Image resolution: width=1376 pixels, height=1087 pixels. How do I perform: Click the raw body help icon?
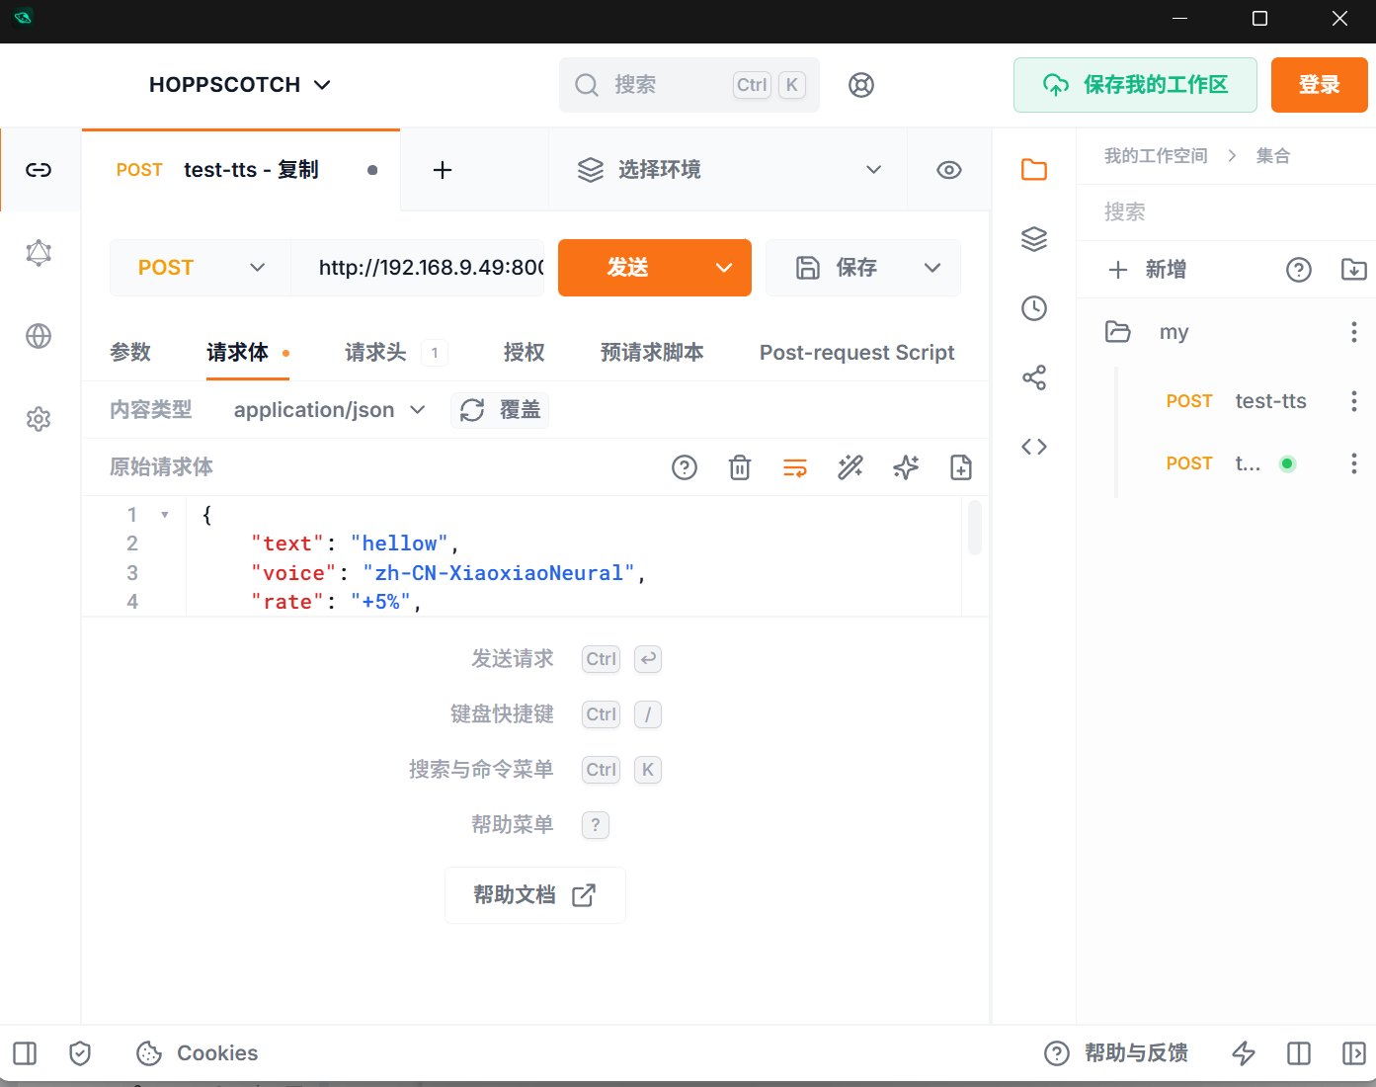tap(685, 467)
